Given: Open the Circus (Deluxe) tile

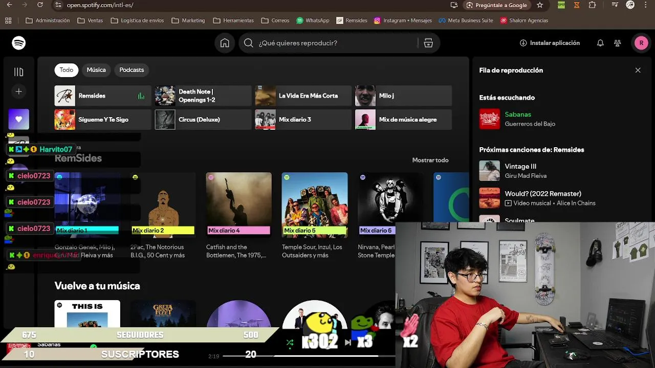Looking at the screenshot, I should point(203,120).
